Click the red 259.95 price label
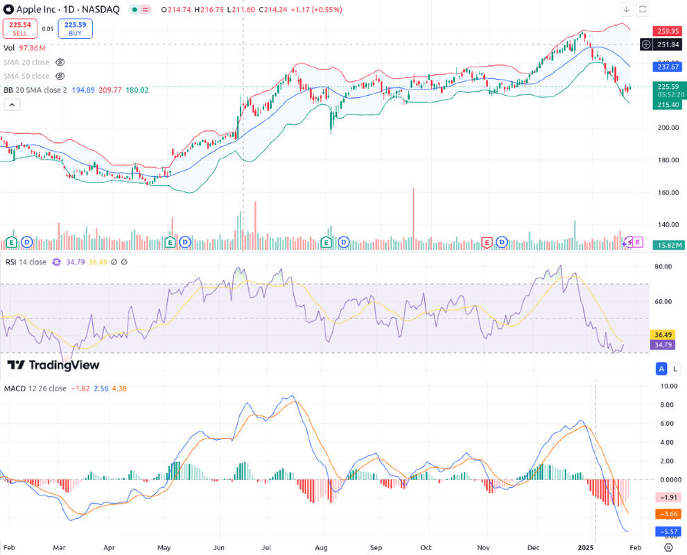 (668, 31)
